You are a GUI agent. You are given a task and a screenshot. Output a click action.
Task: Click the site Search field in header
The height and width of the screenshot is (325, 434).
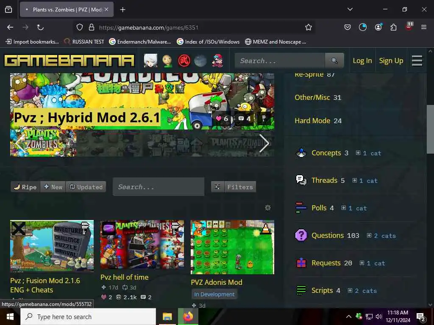point(280,61)
